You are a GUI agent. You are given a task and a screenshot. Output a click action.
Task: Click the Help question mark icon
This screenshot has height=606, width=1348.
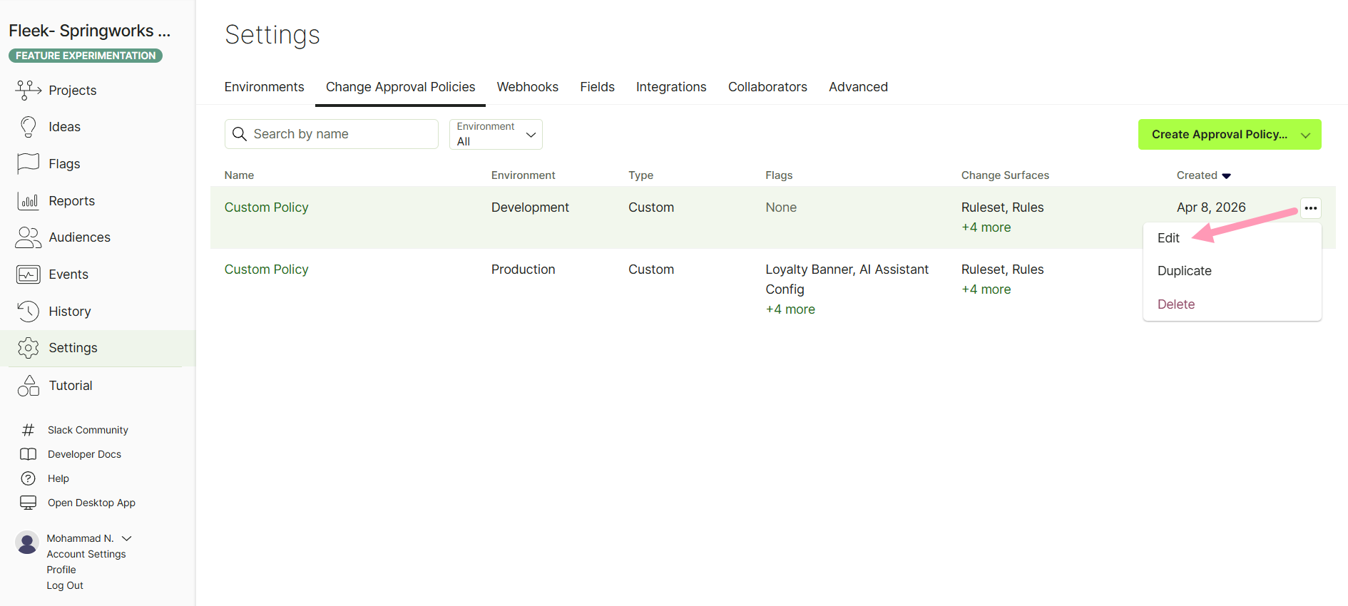(28, 478)
